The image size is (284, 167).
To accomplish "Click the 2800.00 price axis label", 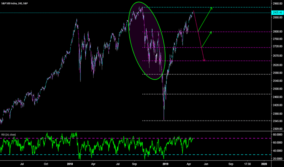I will (278, 31).
